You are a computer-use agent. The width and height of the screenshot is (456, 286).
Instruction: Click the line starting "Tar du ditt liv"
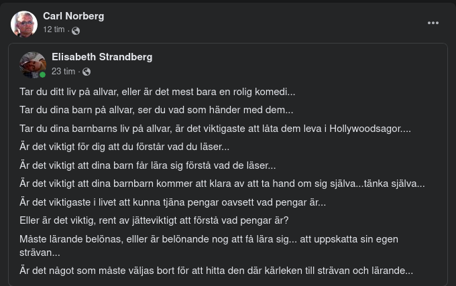coord(158,92)
